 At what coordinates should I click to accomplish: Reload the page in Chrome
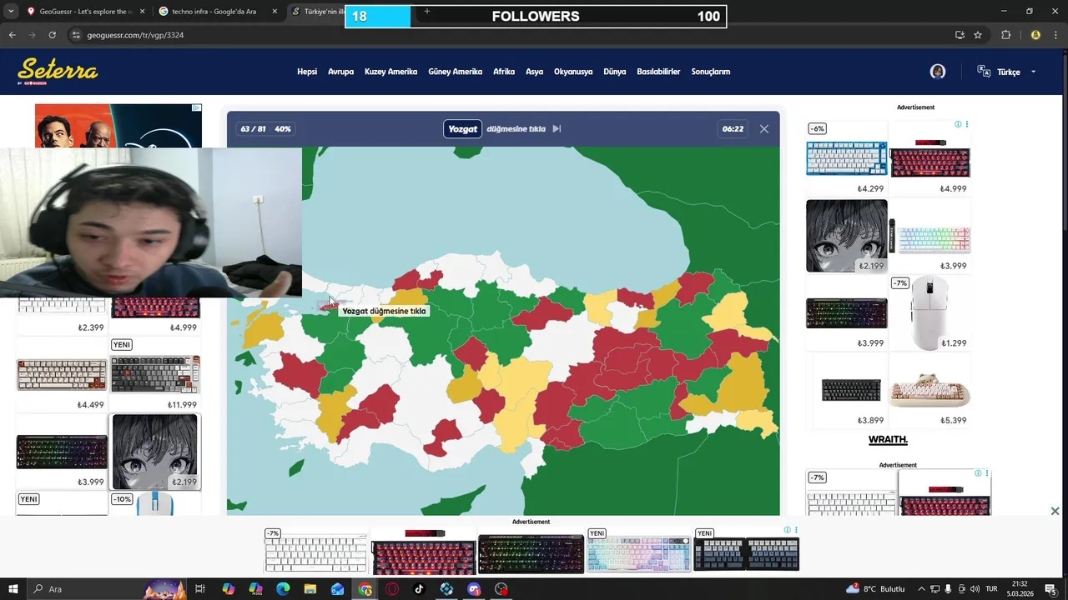point(52,35)
